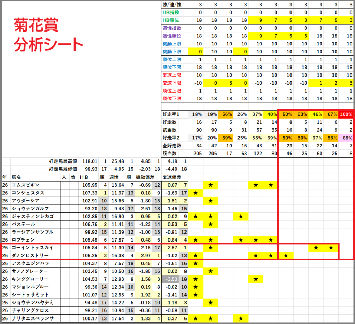Click the 勝/連/複 row label
Viewport: 355px width, 324px height.
172,5
